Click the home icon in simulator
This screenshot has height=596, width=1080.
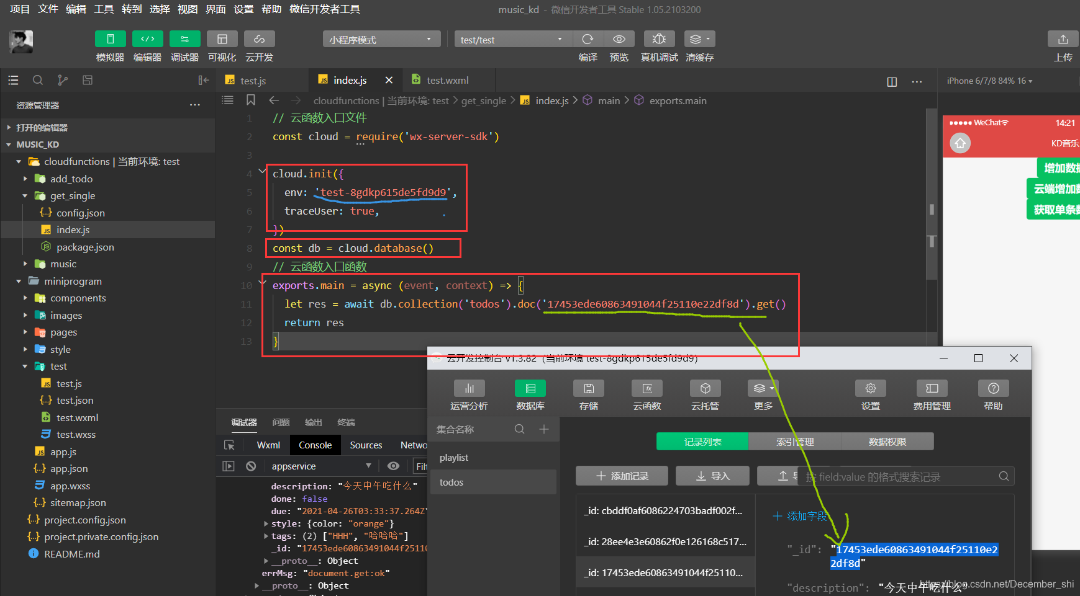coord(960,143)
